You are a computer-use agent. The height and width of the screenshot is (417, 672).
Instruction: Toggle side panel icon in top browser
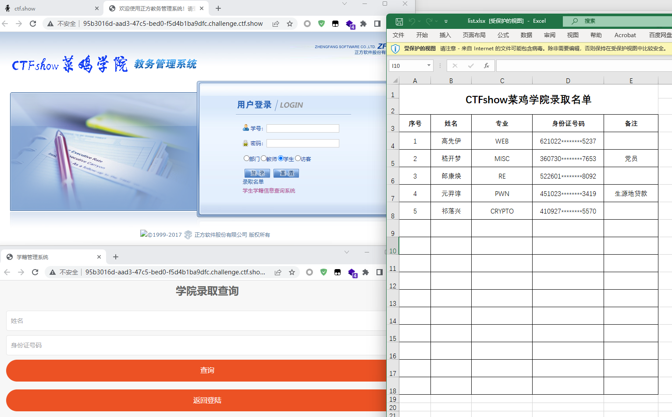click(x=377, y=24)
